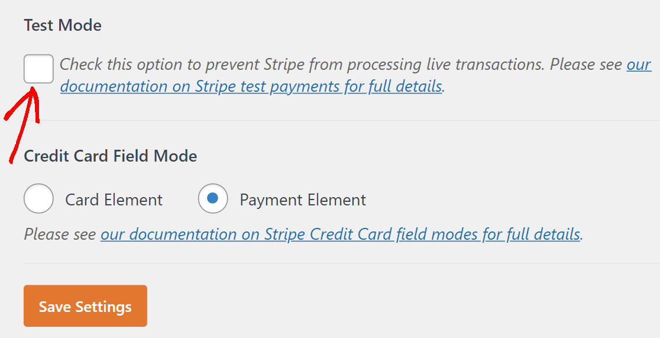Click the red hand-drawn arrow annotation
Image resolution: width=660 pixels, height=338 pixels.
[22, 122]
